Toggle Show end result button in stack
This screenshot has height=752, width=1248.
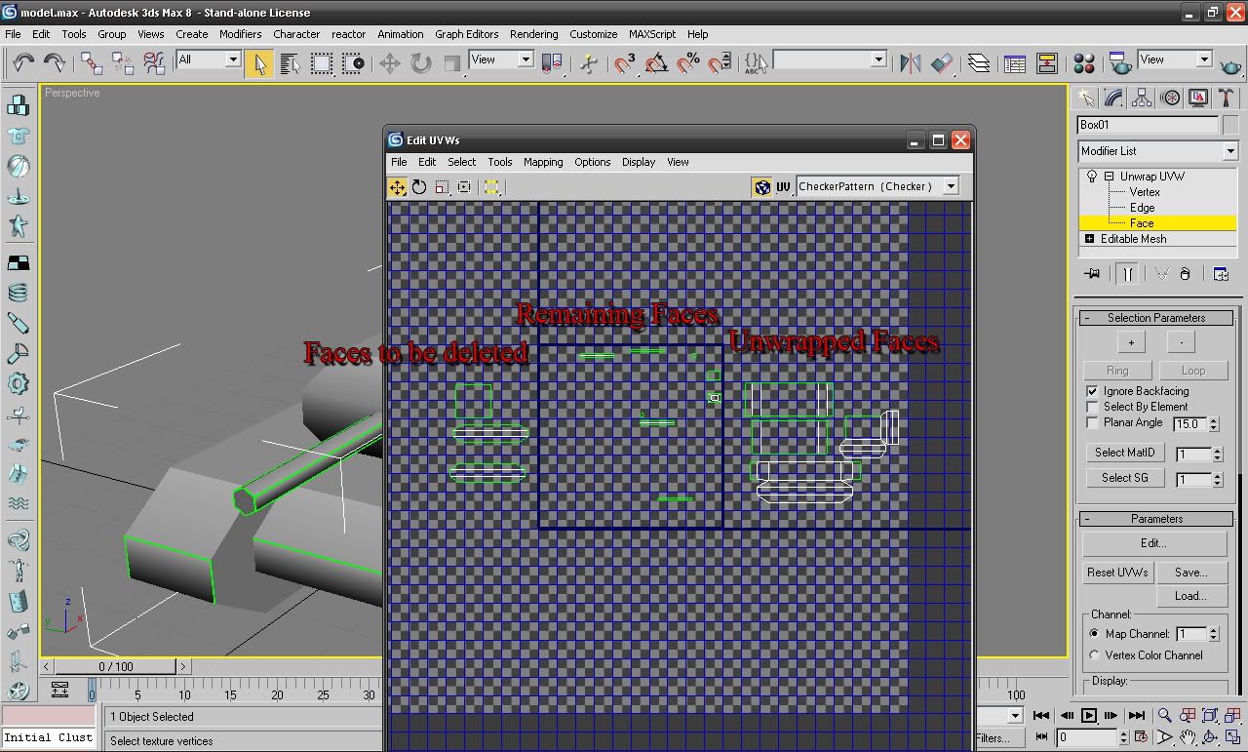pos(1127,274)
